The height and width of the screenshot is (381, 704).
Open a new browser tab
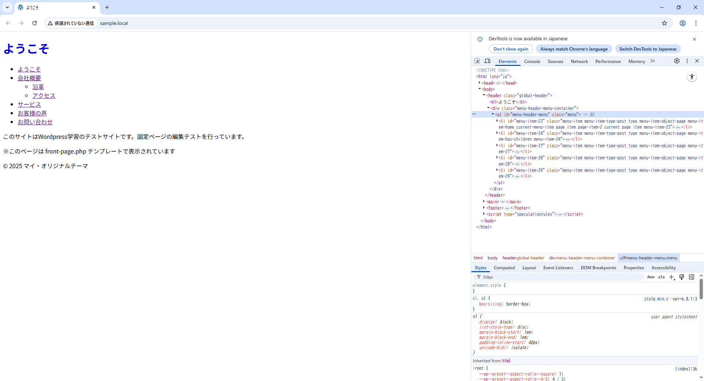click(107, 7)
